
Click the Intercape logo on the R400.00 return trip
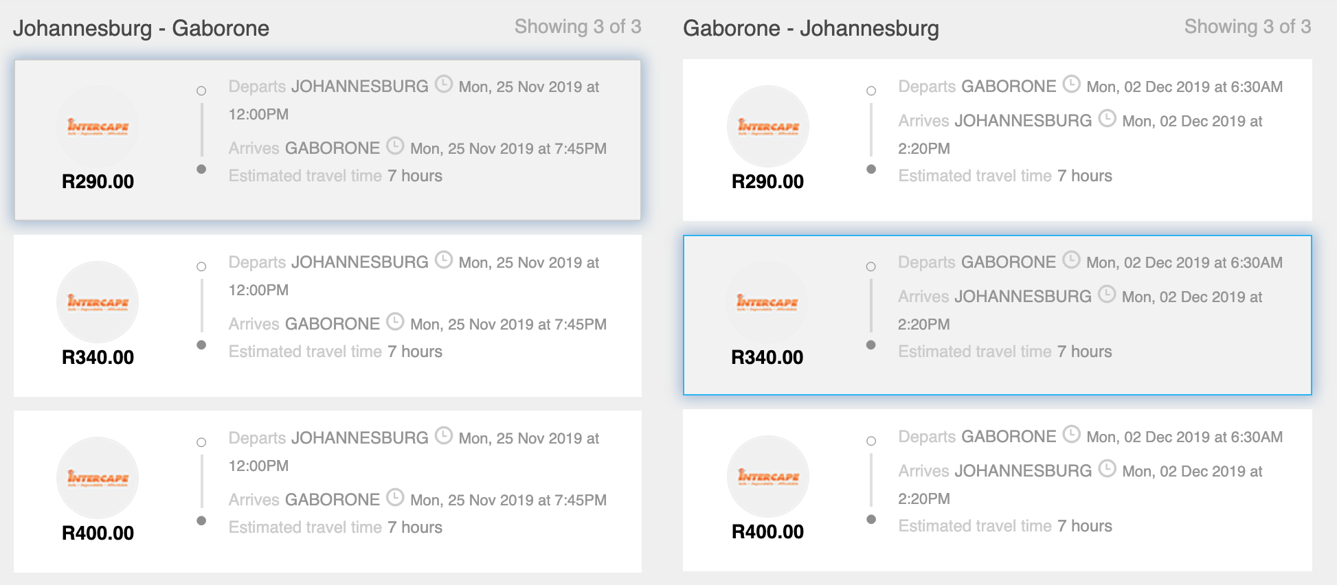point(767,477)
